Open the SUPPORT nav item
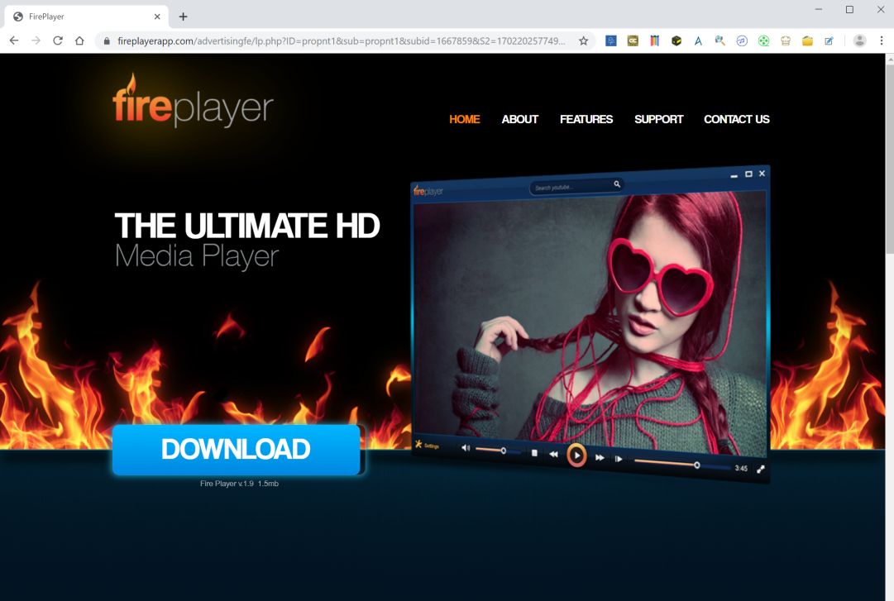 [x=658, y=119]
